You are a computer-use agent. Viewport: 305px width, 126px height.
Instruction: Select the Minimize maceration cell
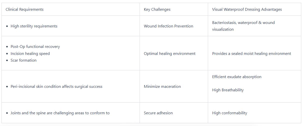[x=162, y=87]
